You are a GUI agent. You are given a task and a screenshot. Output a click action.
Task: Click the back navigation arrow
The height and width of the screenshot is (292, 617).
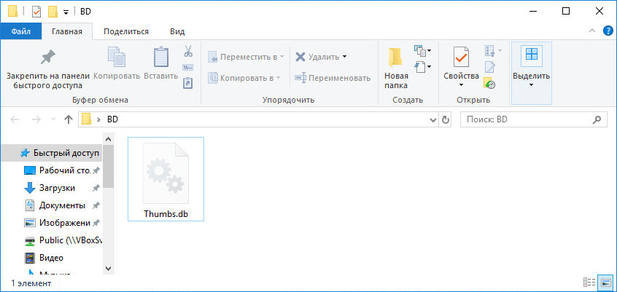[x=15, y=119]
